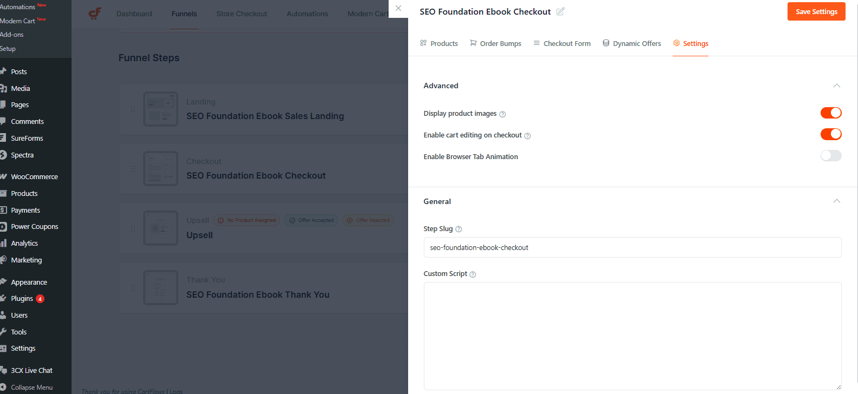Collapse the General section chevron
Screen dimensions: 858x394
point(836,201)
